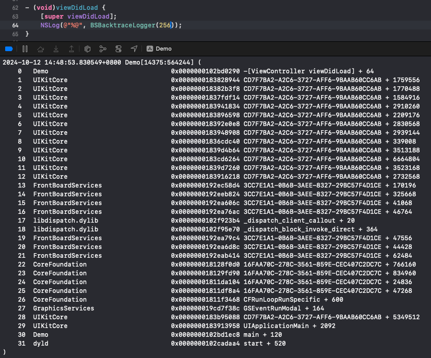Click 'Demo[14375:564244]' process identifier in log header
This screenshot has width=431, height=358.
coord(159,63)
